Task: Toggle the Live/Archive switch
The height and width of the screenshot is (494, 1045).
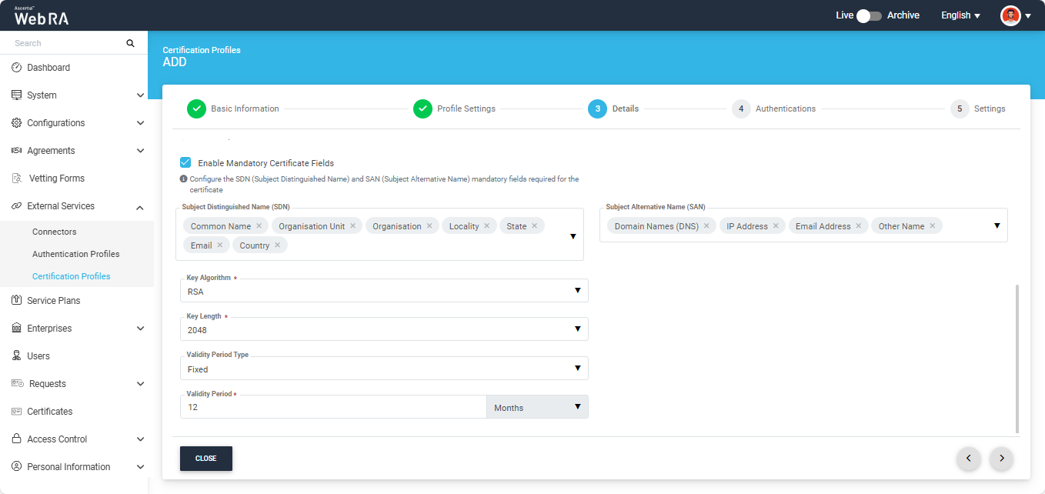Action: click(870, 15)
